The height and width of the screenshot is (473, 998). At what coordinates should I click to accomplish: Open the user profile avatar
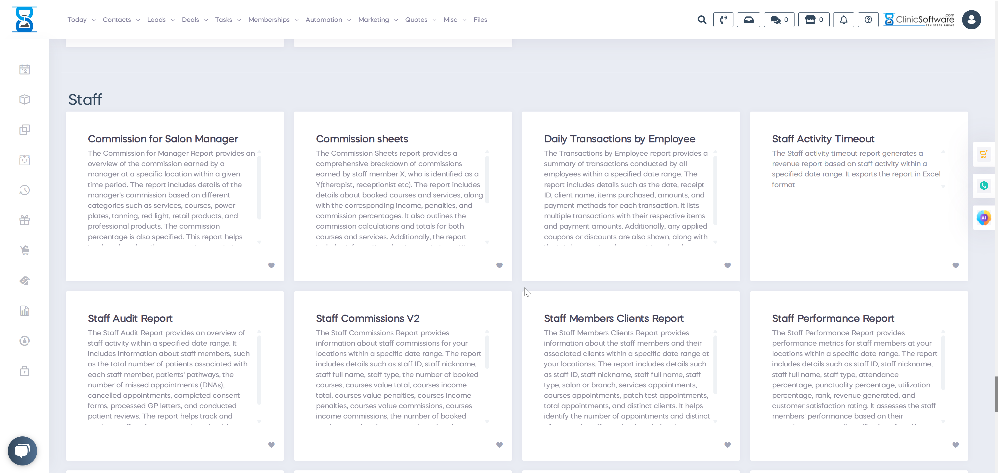click(971, 19)
